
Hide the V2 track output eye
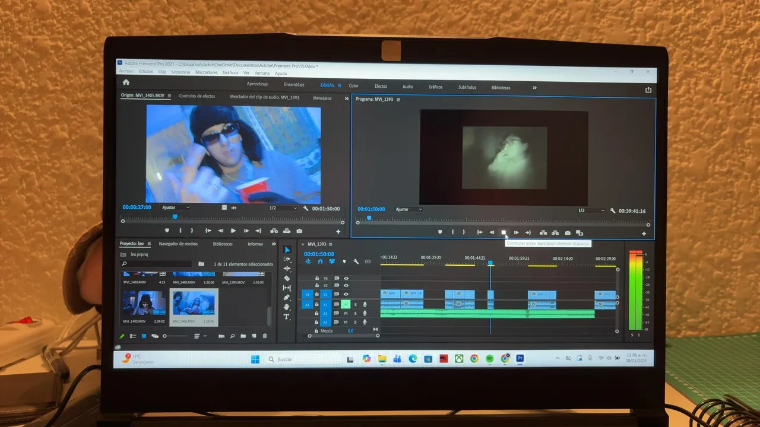[346, 285]
